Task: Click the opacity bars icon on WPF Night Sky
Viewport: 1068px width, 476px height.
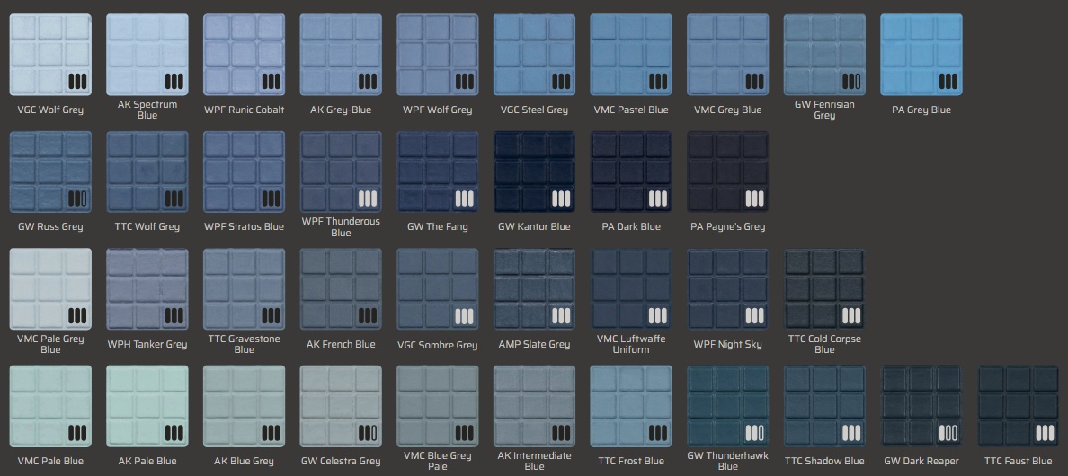Action: 754,315
